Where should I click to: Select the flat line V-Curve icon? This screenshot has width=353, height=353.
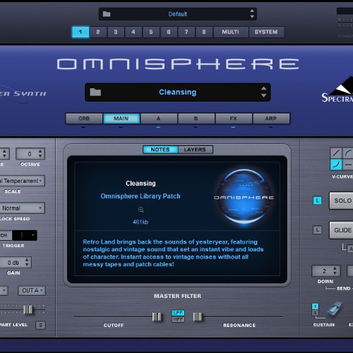click(347, 164)
